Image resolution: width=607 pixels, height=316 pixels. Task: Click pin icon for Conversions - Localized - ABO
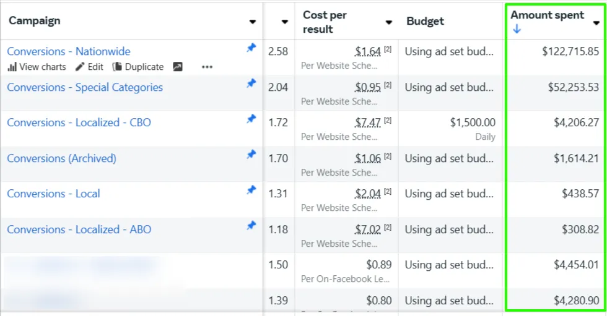click(251, 226)
